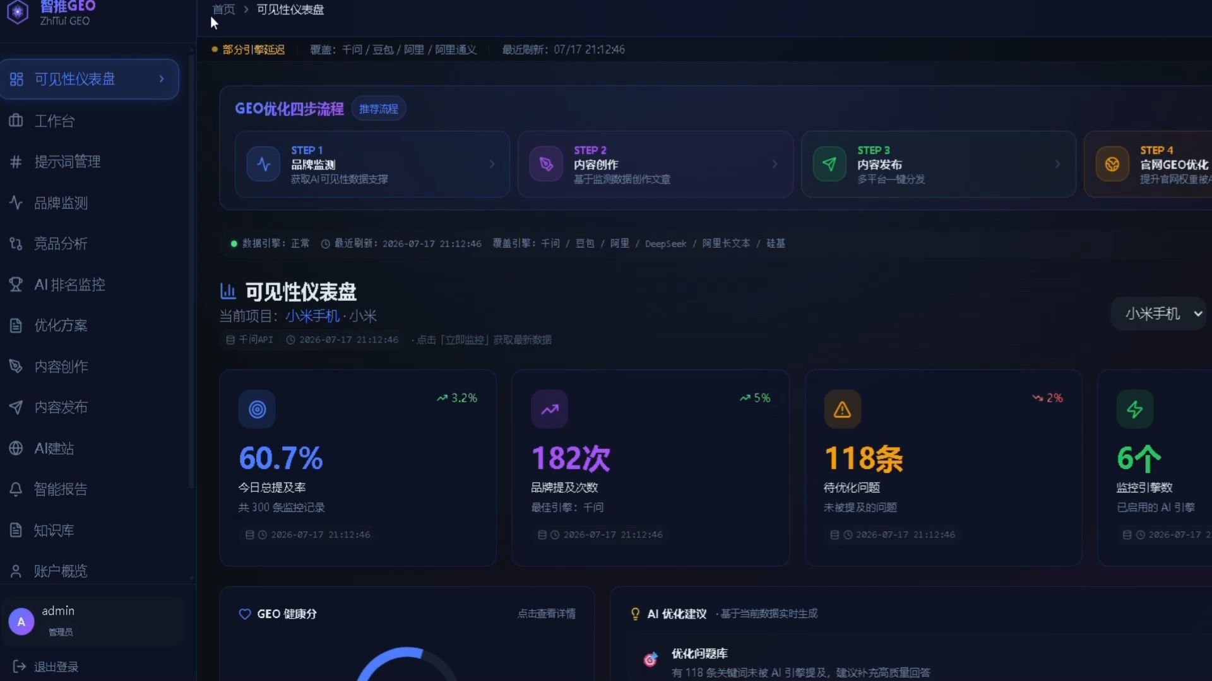Click the STEP 1 pulse icon tile
The width and height of the screenshot is (1212, 681).
click(x=263, y=164)
